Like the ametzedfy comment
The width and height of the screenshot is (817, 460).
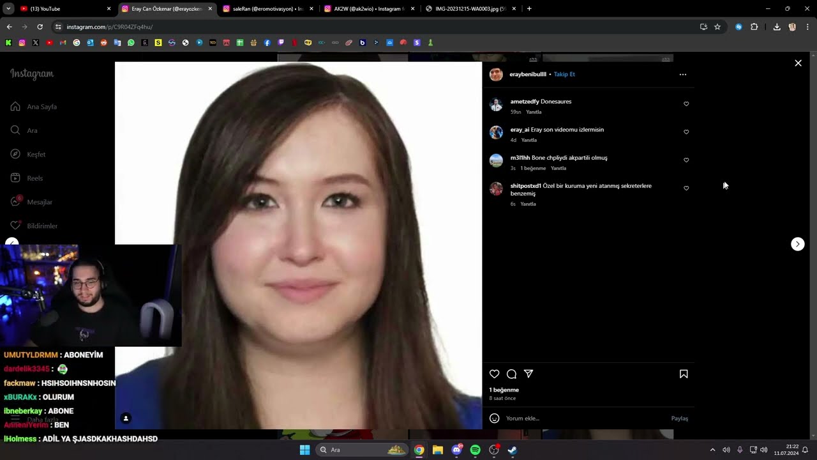(x=686, y=103)
